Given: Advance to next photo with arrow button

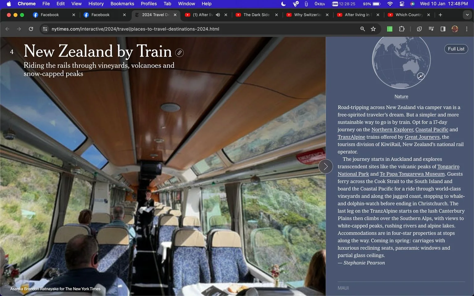Looking at the screenshot, I should tap(326, 166).
